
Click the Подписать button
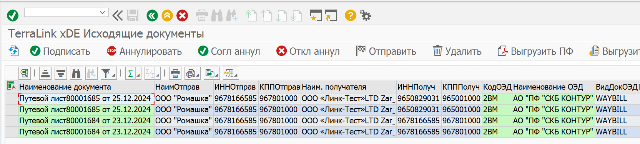(x=60, y=51)
